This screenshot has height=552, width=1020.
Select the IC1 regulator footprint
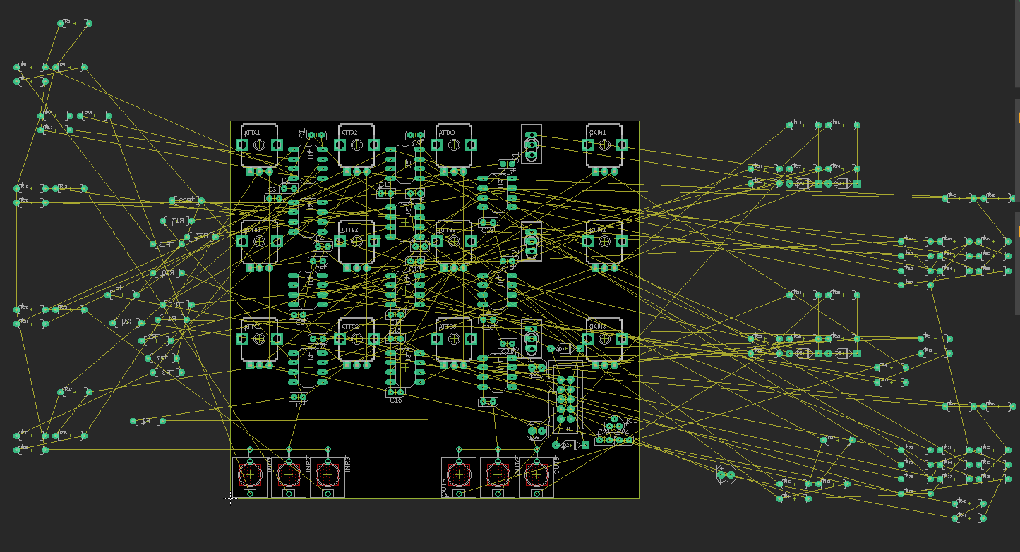615,424
